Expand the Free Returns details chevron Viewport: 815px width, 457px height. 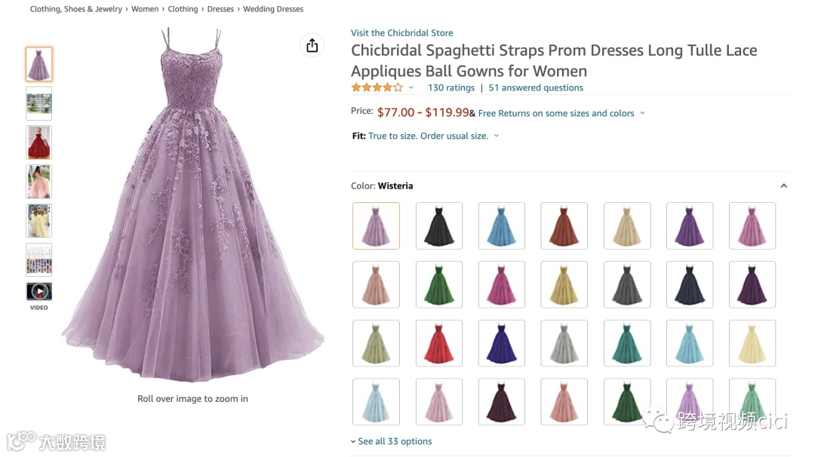(642, 113)
